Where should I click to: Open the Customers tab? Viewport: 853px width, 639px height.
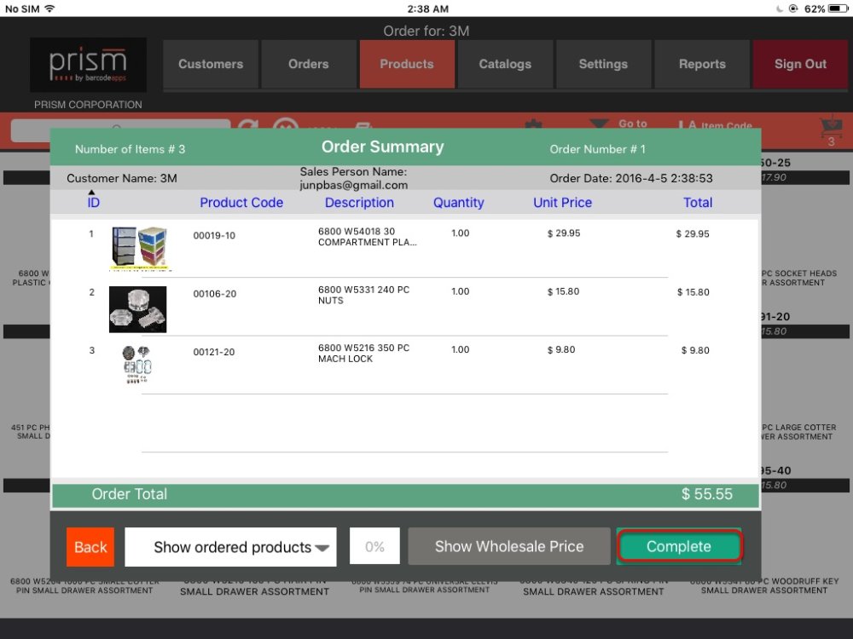click(211, 64)
